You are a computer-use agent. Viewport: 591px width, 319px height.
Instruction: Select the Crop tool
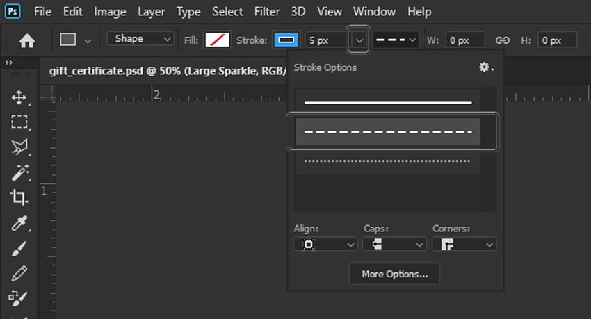[x=19, y=197]
